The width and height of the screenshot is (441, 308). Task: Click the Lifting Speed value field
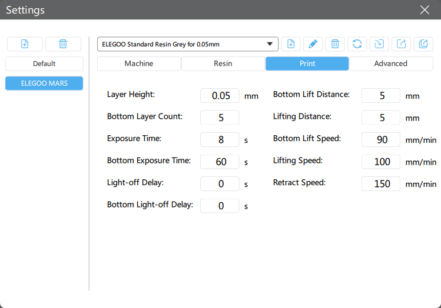click(x=381, y=162)
